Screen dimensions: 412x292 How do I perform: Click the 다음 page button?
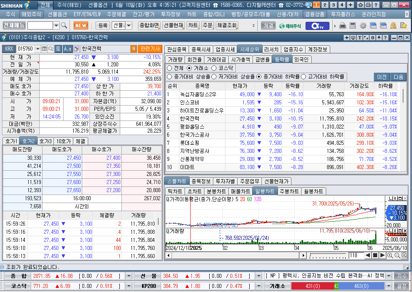(398, 77)
